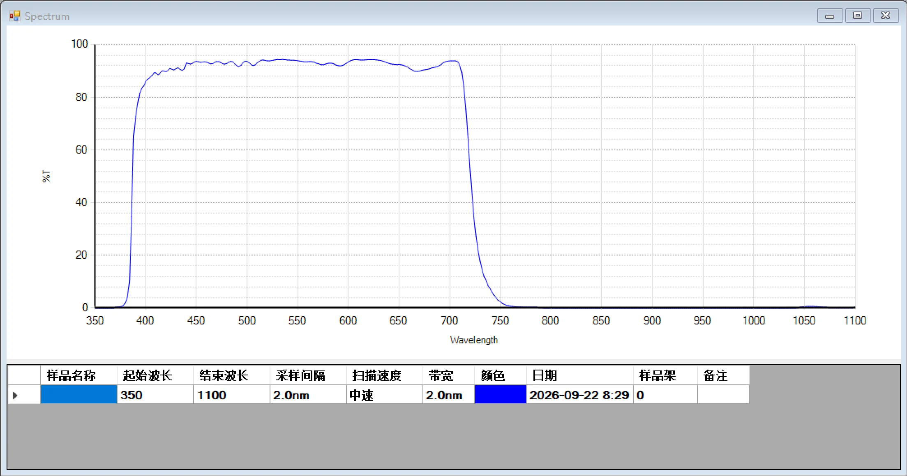Click the %T axis title
This screenshot has height=476, width=907.
point(46,176)
